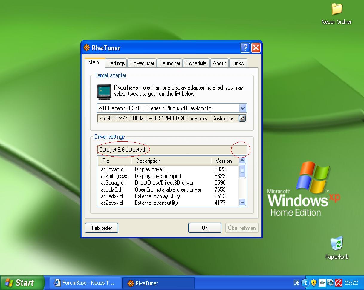The image size is (364, 290).
Task: Open the Neuer Ordner folder icon
Action: (337, 9)
